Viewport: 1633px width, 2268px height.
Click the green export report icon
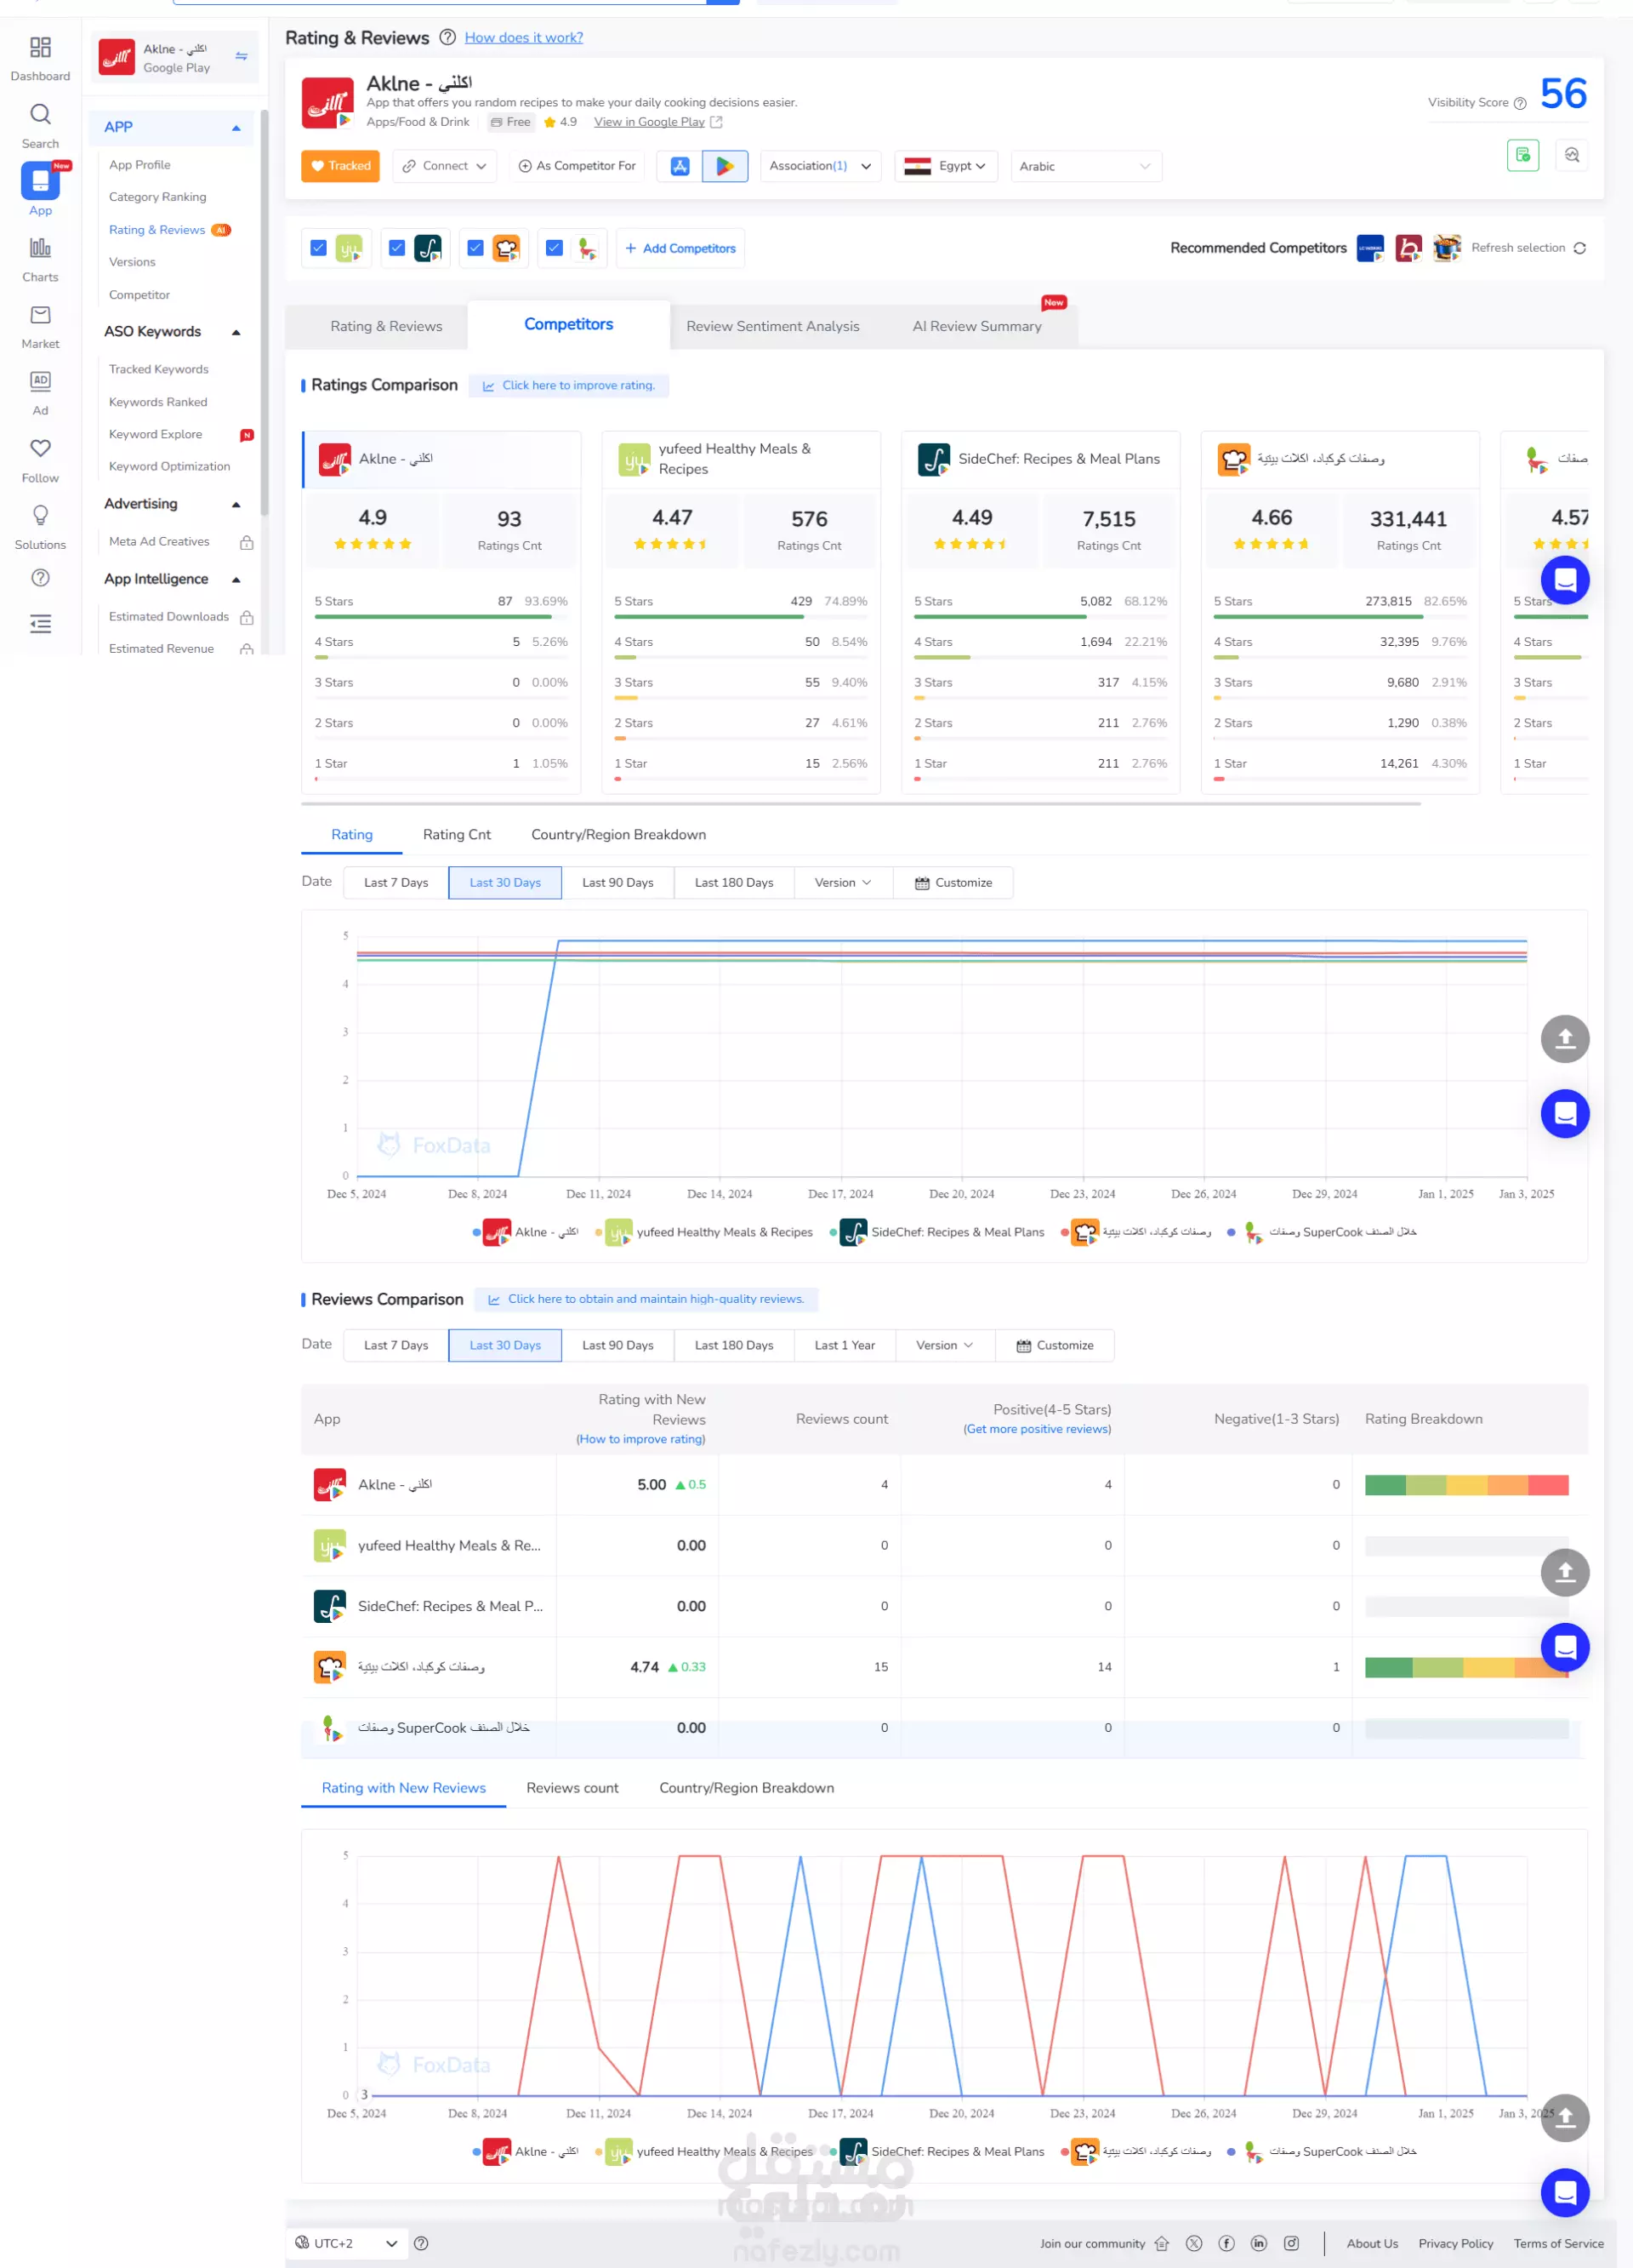[1522, 155]
